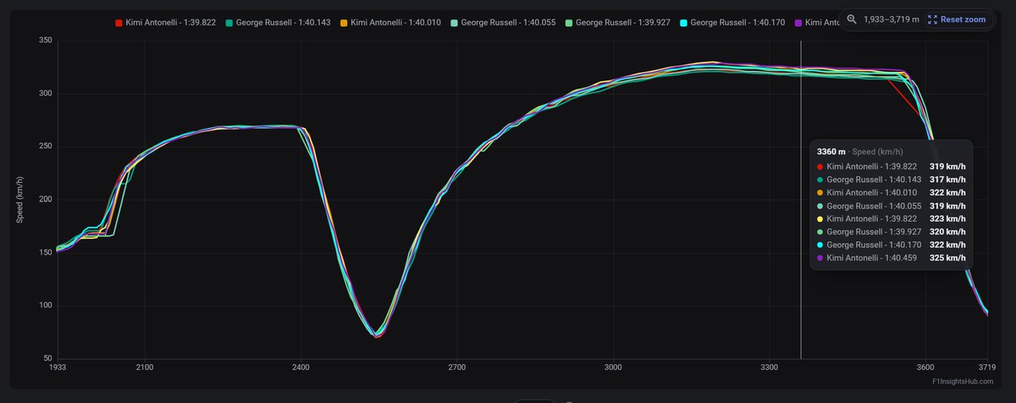Click the tooltip row with 320 km/h
Screen dimensions: 1016x403
click(892, 231)
